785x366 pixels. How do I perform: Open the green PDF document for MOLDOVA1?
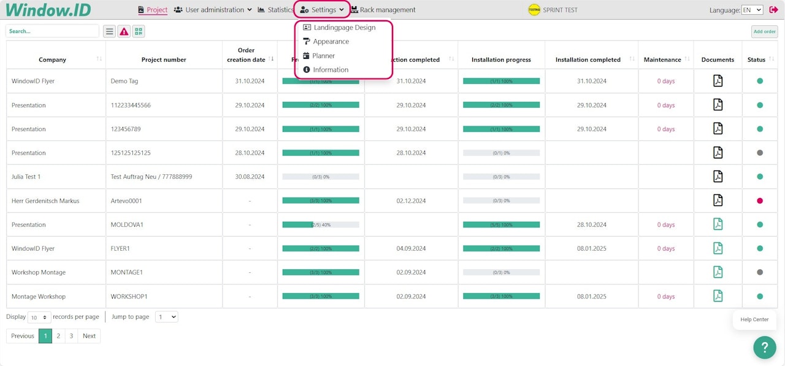718,224
